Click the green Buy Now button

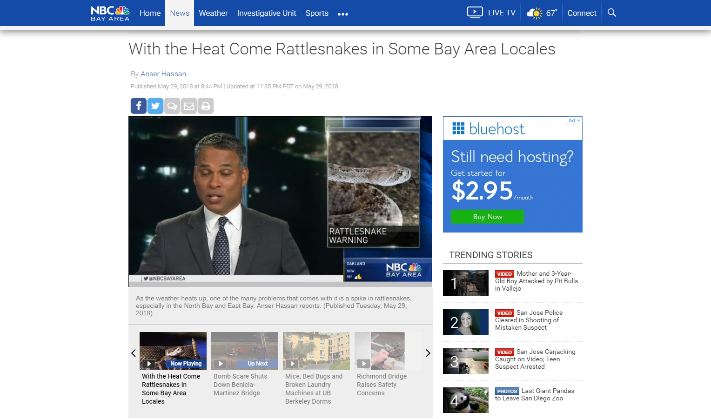tap(487, 217)
